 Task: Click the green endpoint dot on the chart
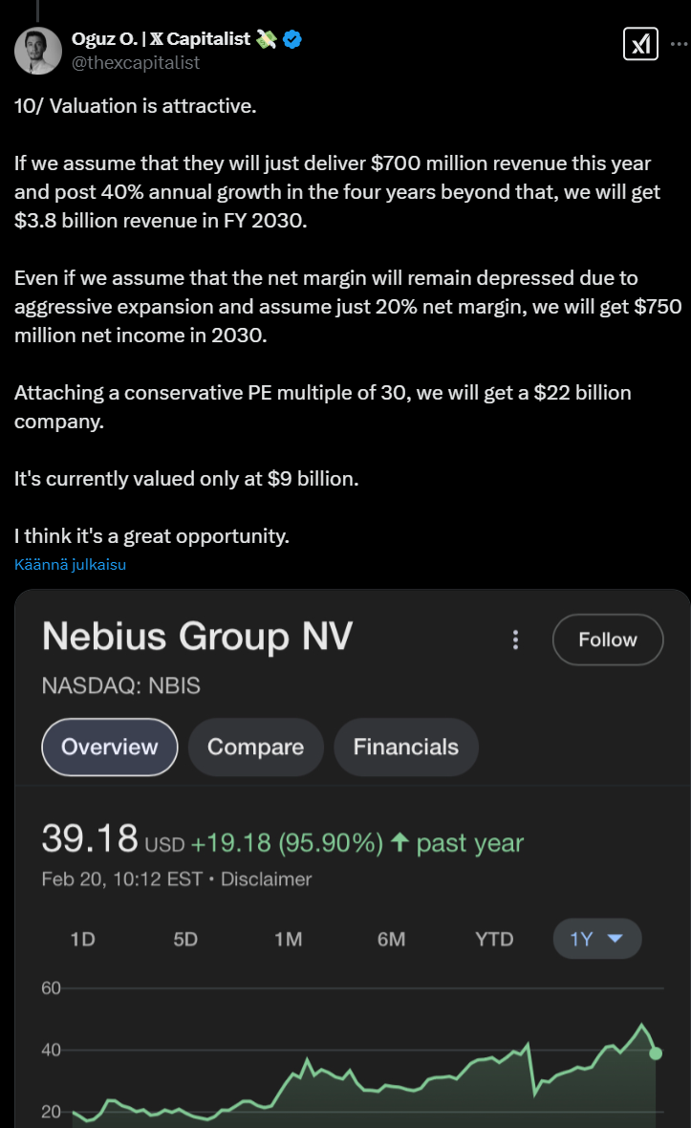tap(656, 1052)
